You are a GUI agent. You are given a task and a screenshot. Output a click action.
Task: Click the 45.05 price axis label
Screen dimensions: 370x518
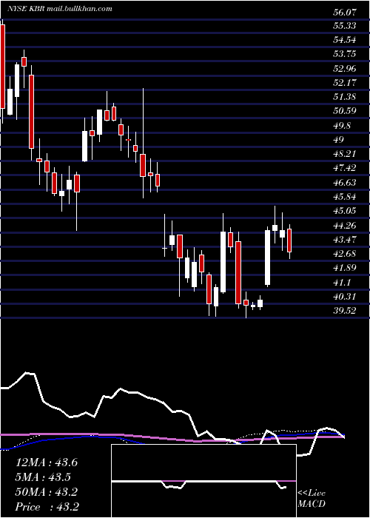(345, 210)
